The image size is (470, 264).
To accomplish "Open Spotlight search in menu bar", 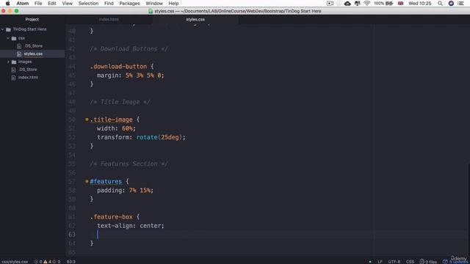I will (440, 3).
